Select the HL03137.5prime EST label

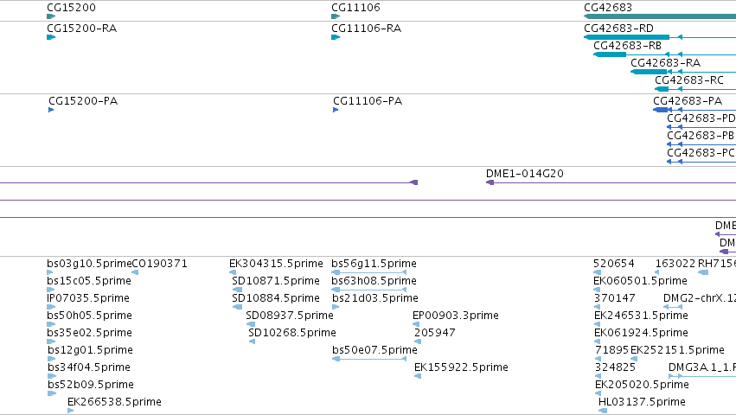(x=642, y=402)
